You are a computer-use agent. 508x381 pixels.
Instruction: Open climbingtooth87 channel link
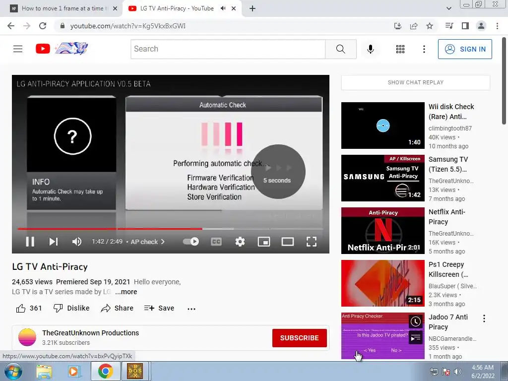[x=450, y=128]
